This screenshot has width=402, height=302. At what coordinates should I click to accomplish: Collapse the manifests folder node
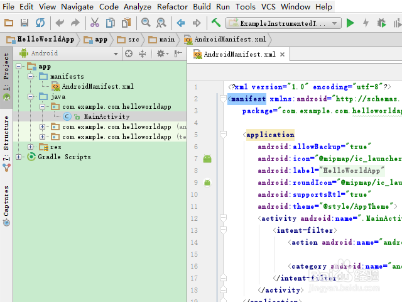[x=30, y=77]
